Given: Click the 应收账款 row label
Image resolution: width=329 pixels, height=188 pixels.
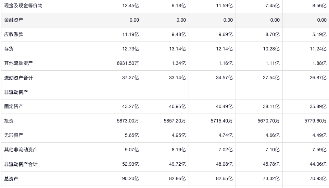Looking at the screenshot, I should (14, 34).
